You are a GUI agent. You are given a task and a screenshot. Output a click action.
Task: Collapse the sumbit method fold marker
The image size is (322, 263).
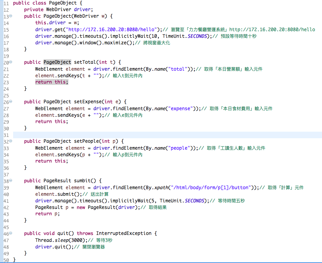[x=10, y=181]
